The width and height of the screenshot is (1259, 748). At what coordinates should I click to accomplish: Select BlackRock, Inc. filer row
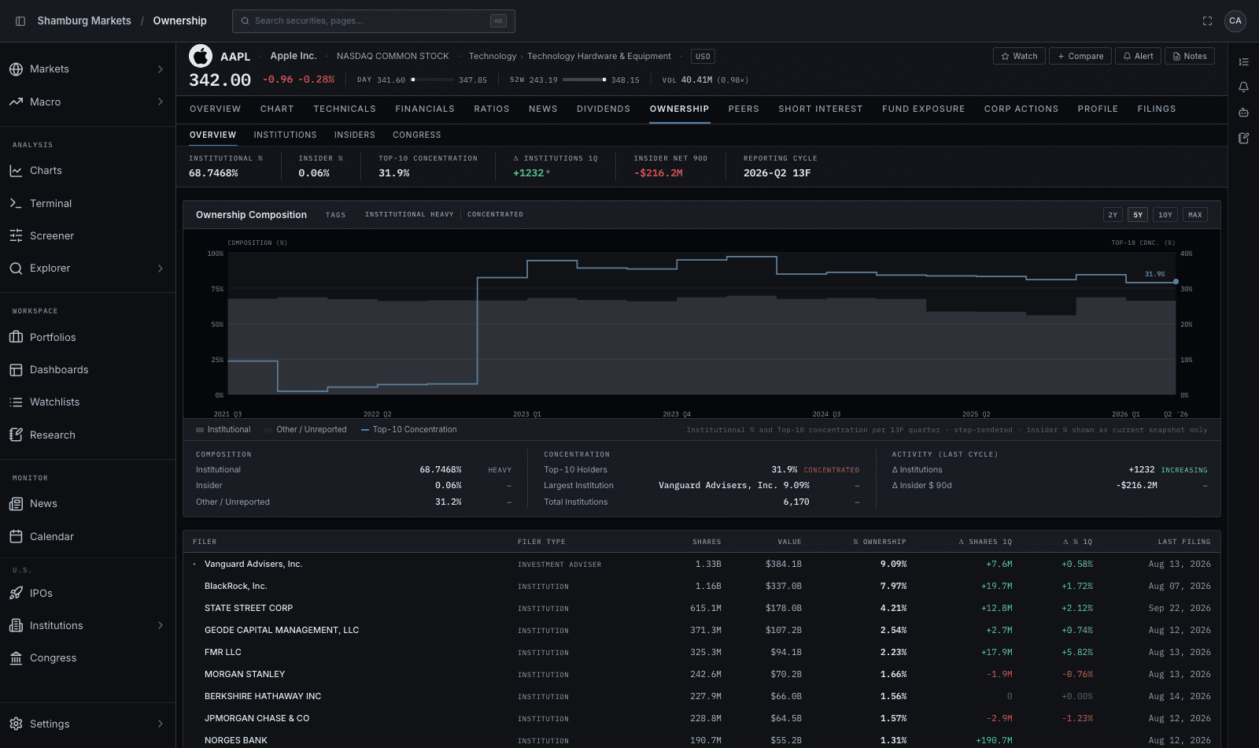702,587
